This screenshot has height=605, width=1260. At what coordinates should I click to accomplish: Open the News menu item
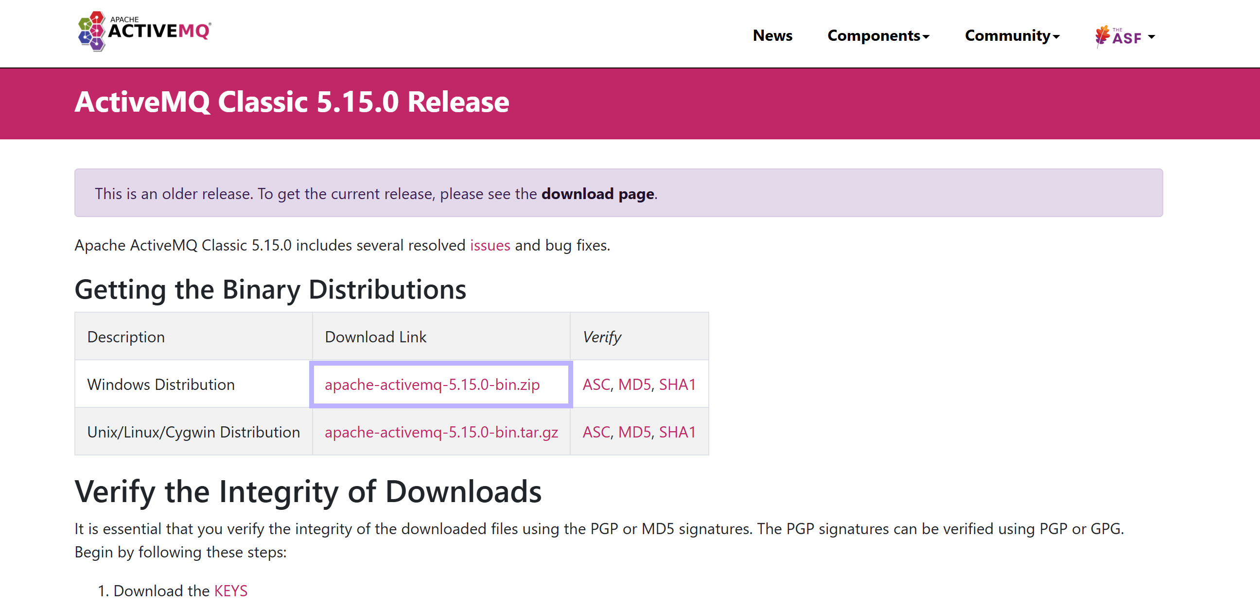click(772, 35)
